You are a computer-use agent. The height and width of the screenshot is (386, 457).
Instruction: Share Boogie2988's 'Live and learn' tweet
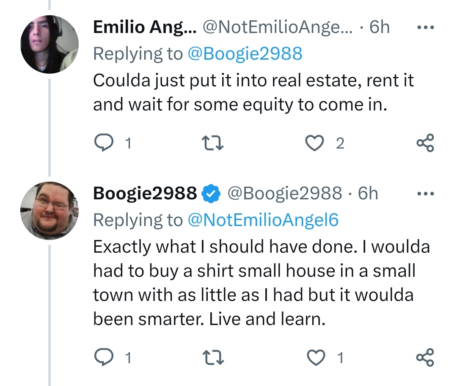(425, 357)
